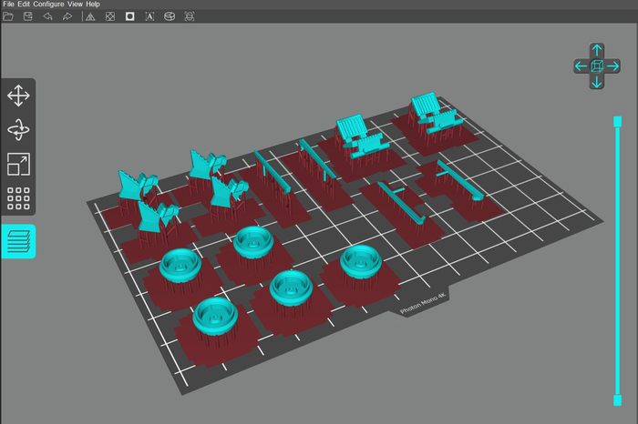Image resolution: width=638 pixels, height=424 pixels.
Task: Open the Edit menu
Action: click(24, 5)
